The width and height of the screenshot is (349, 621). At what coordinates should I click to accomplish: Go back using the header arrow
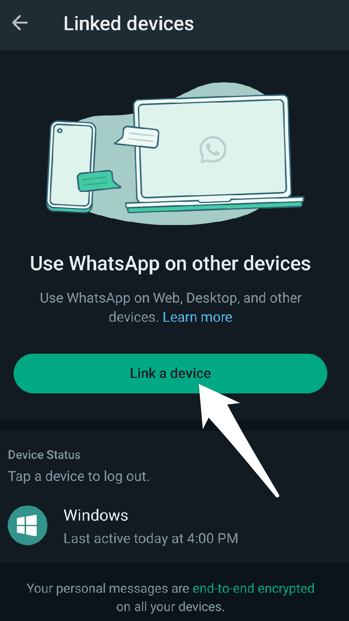coord(20,23)
